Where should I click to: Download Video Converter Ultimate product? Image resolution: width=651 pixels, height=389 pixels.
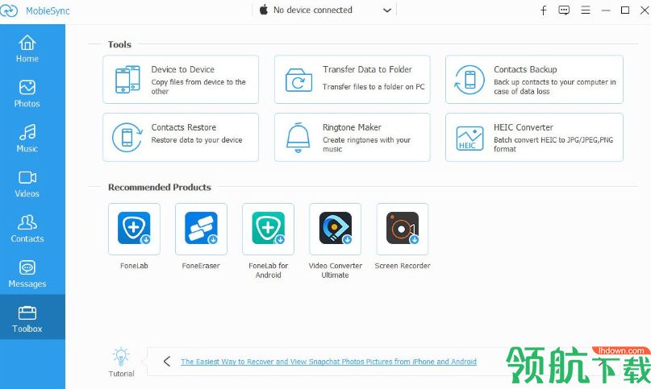pos(335,229)
